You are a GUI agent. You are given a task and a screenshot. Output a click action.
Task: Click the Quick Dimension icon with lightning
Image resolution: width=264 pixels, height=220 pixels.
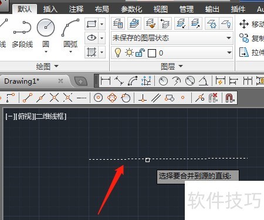221,81
